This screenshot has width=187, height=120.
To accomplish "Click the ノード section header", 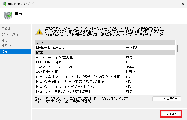I will tap(105, 43).
